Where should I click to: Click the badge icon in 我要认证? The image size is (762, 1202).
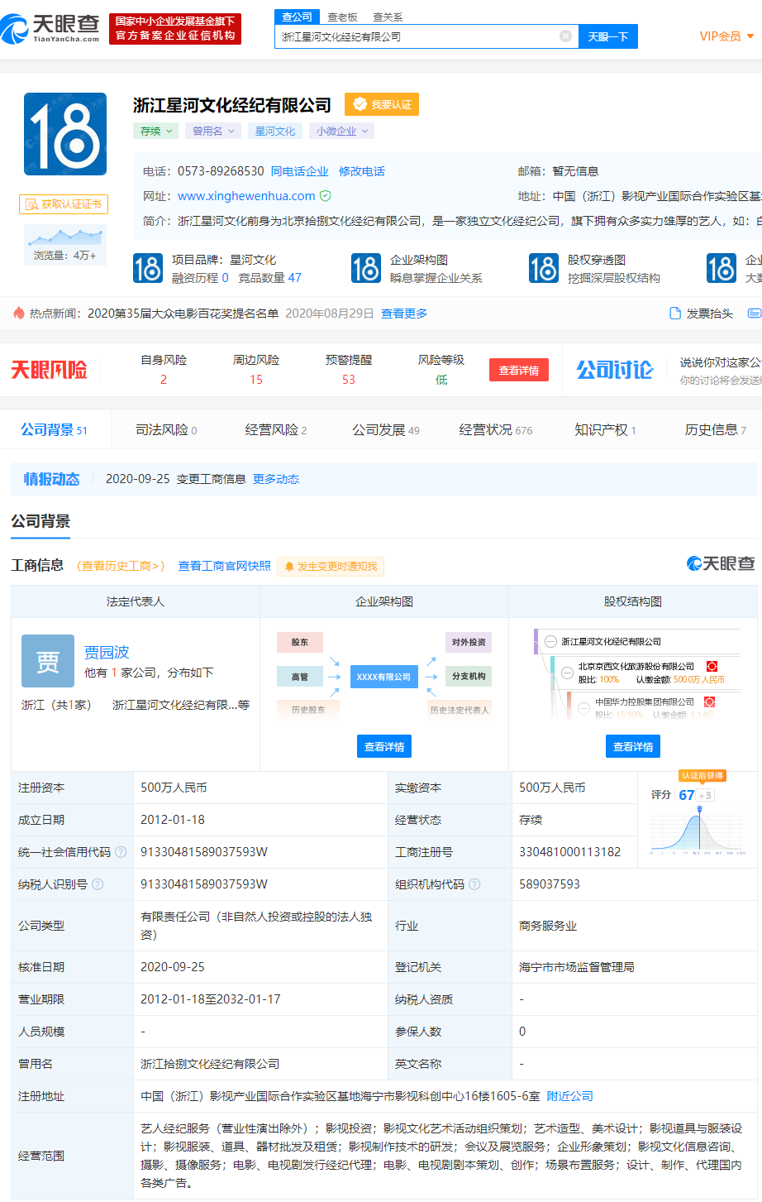pyautogui.click(x=360, y=104)
